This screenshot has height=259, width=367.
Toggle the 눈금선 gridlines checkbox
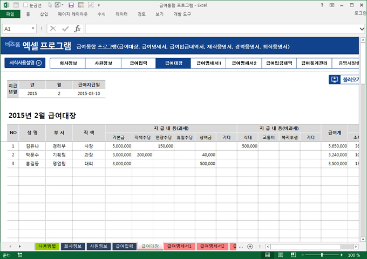[x=26, y=4]
